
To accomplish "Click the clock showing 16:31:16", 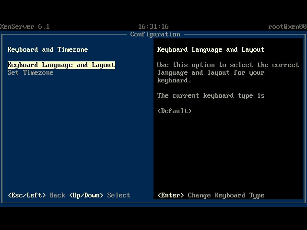I will pyautogui.click(x=153, y=26).
